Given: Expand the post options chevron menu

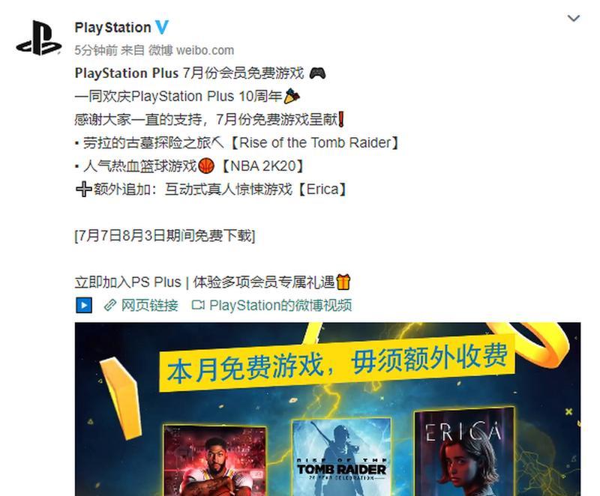Looking at the screenshot, I should click(x=573, y=18).
